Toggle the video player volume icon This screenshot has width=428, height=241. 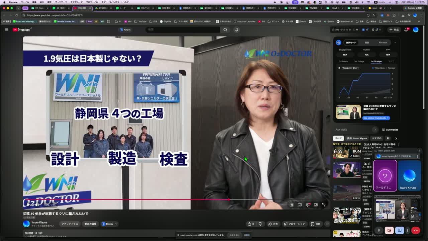(37, 205)
